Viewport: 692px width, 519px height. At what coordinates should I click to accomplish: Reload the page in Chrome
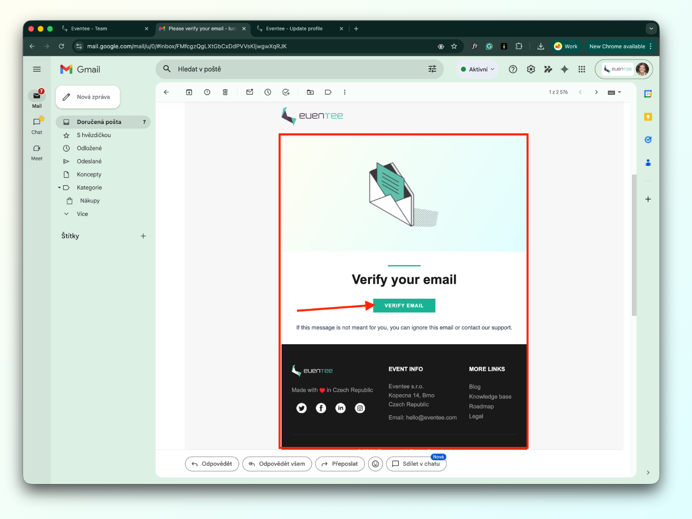pos(61,46)
